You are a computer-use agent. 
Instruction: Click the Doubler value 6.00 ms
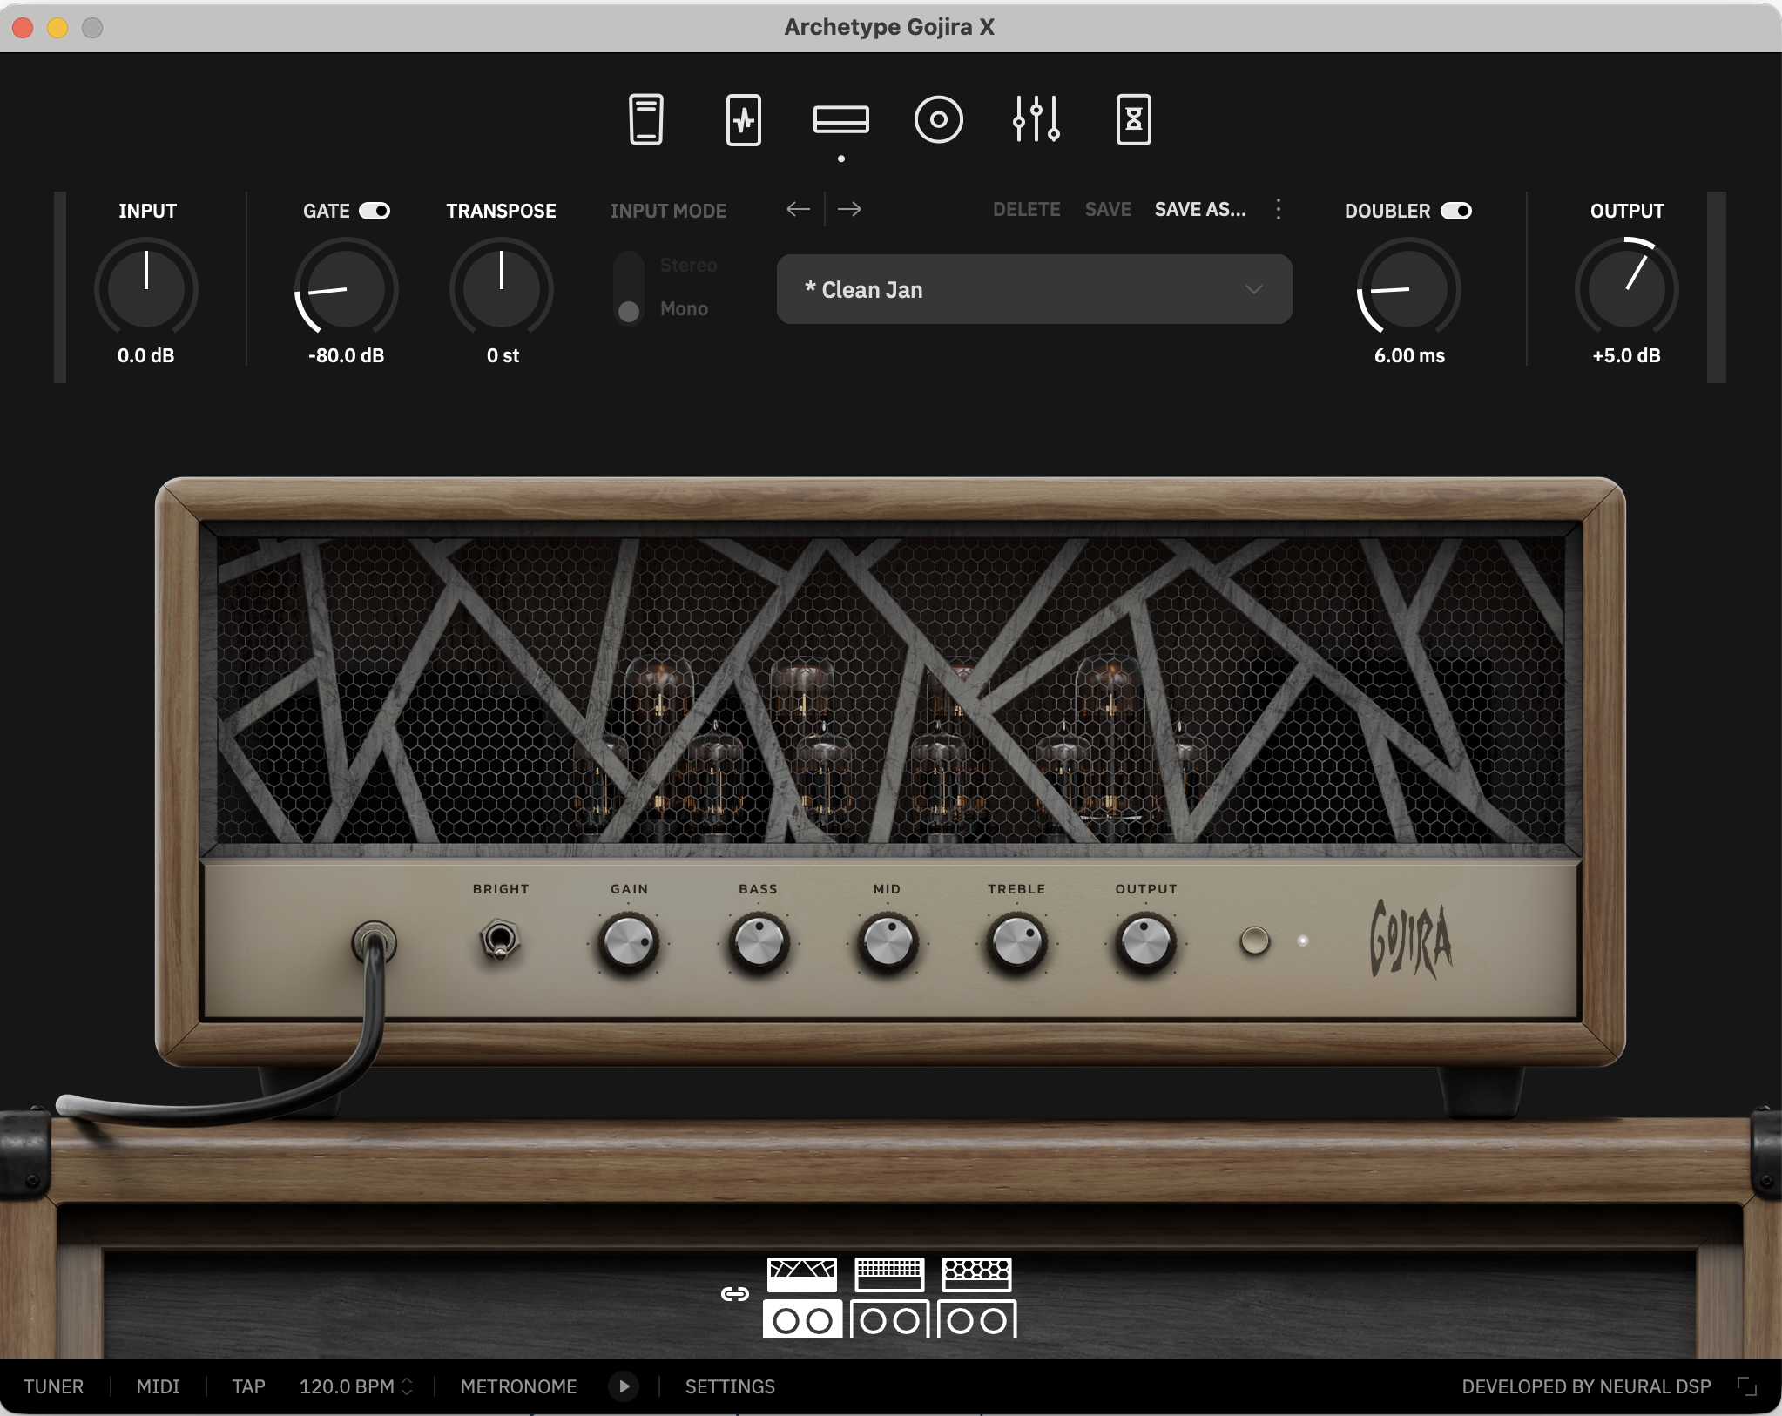tap(1409, 355)
